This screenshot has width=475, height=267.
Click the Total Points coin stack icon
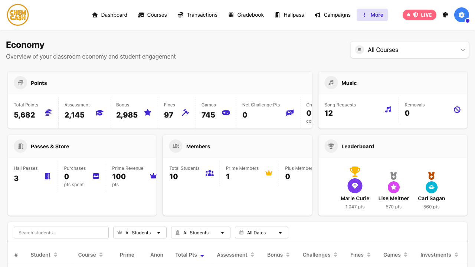point(48,113)
